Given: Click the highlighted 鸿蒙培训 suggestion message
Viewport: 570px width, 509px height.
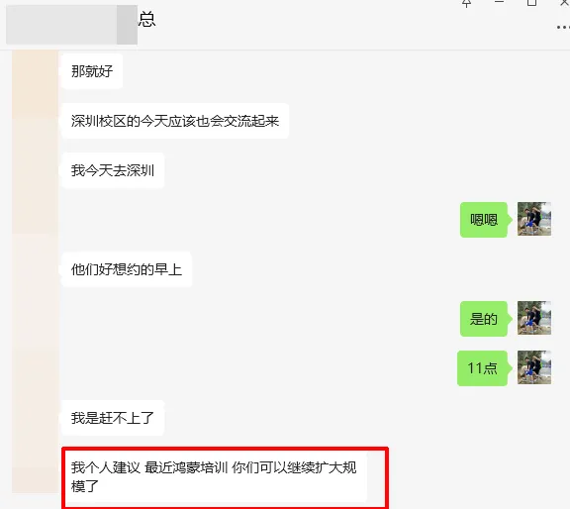Looking at the screenshot, I should pos(214,476).
